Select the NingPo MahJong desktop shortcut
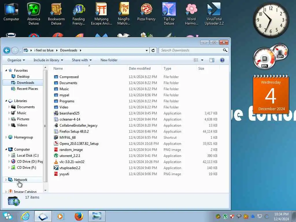This screenshot has height=222, width=296. 124,14
